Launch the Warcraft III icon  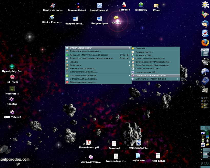point(12,89)
